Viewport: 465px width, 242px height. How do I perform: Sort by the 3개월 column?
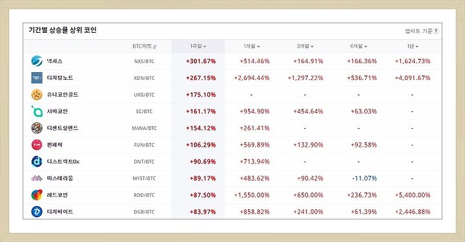(305, 46)
